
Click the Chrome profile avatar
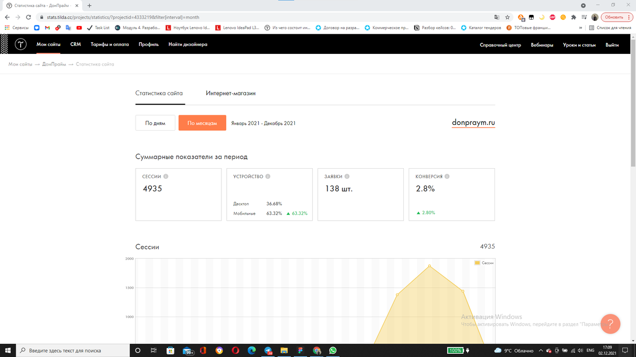point(595,17)
